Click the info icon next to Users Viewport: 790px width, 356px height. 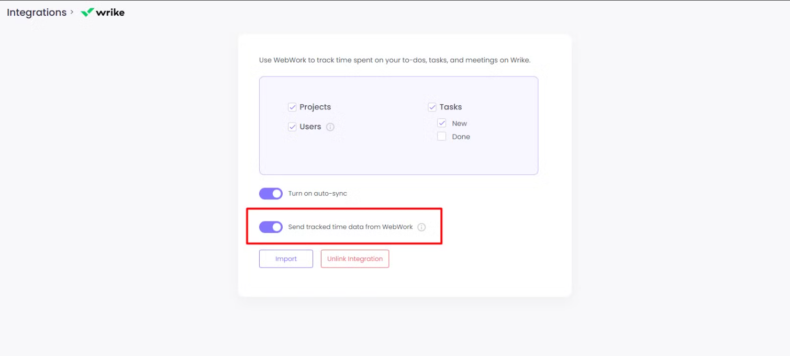(330, 127)
